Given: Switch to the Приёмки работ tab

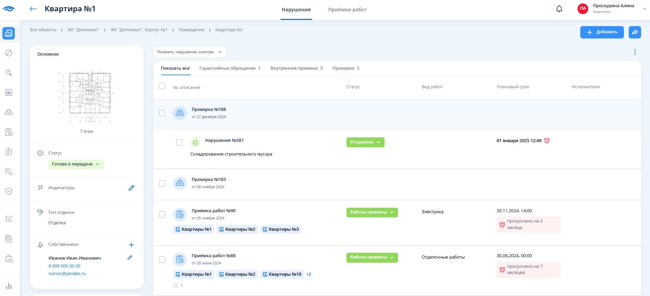Looking at the screenshot, I should point(347,10).
